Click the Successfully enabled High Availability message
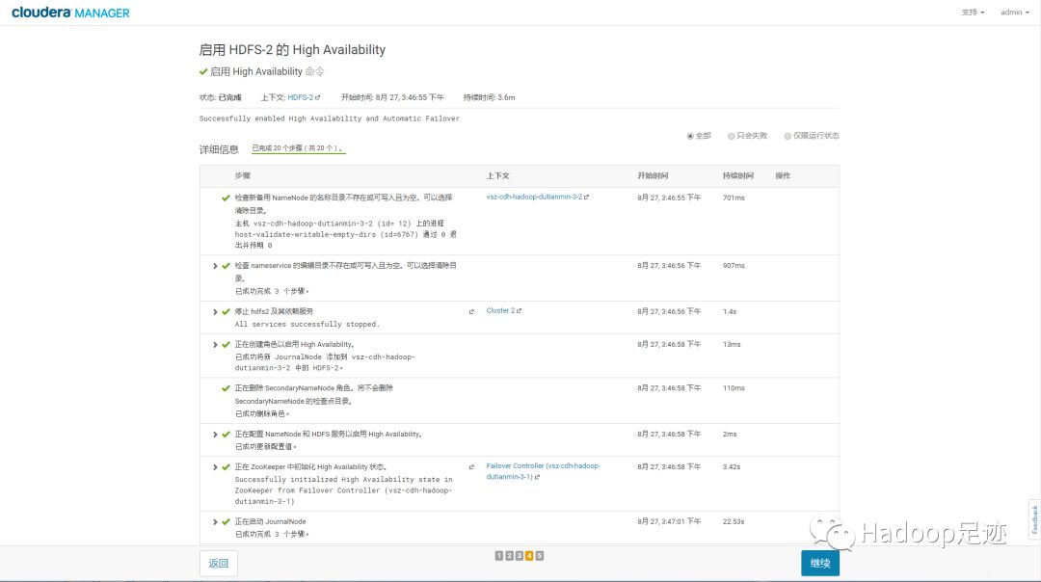 330,119
